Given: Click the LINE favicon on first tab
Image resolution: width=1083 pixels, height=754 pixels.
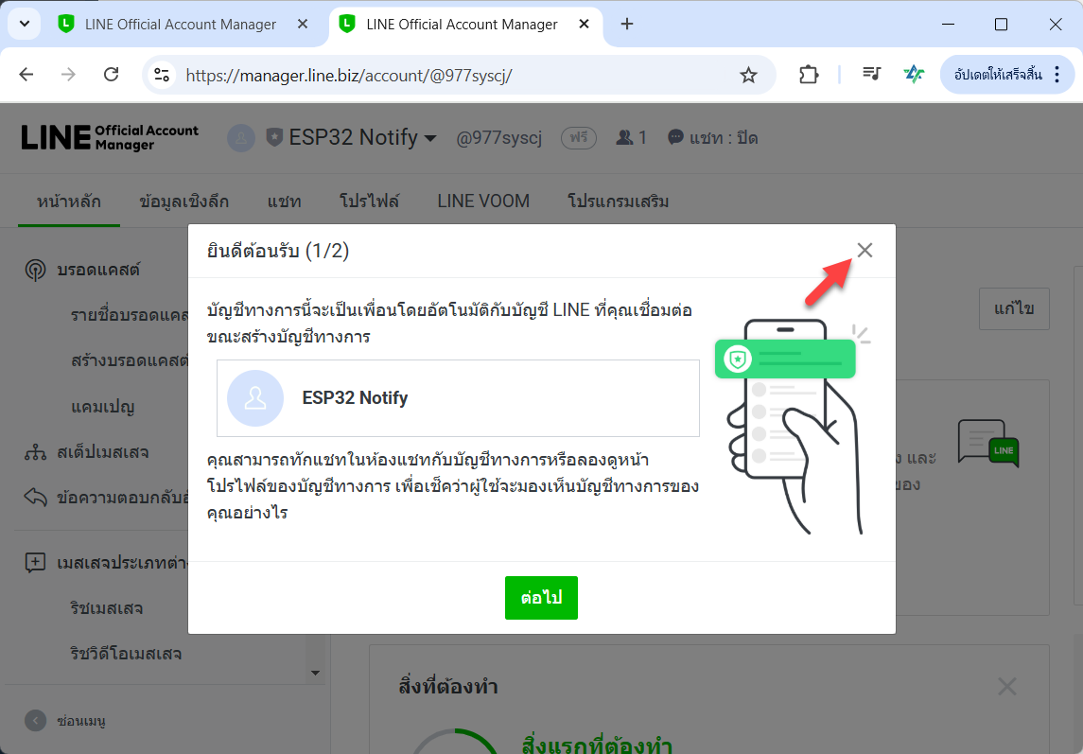Looking at the screenshot, I should (65, 25).
